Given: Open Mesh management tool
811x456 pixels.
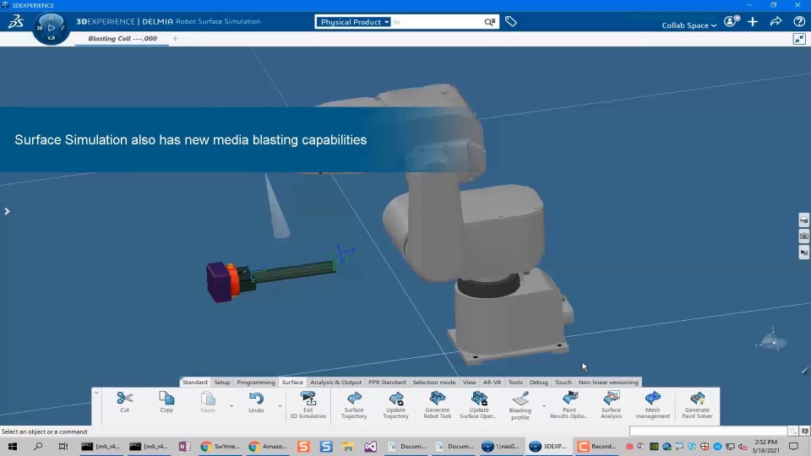Looking at the screenshot, I should [653, 404].
